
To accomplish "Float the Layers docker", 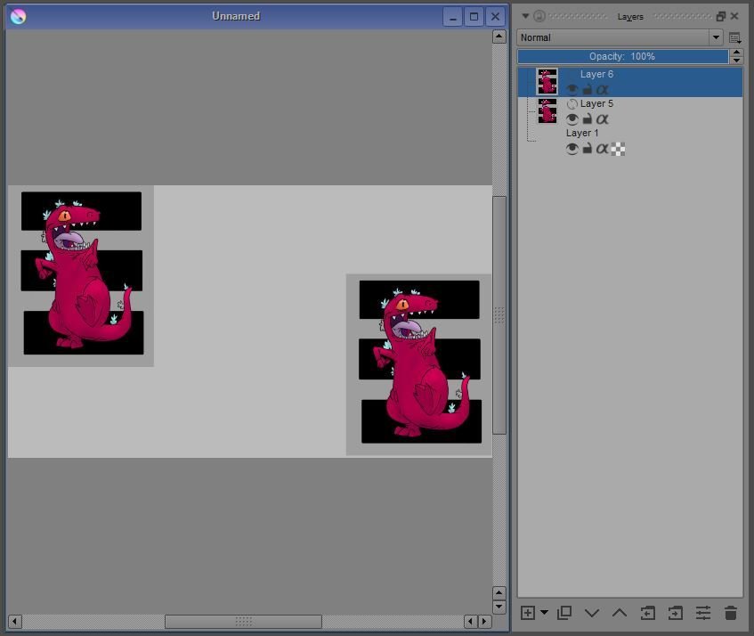I will [720, 16].
